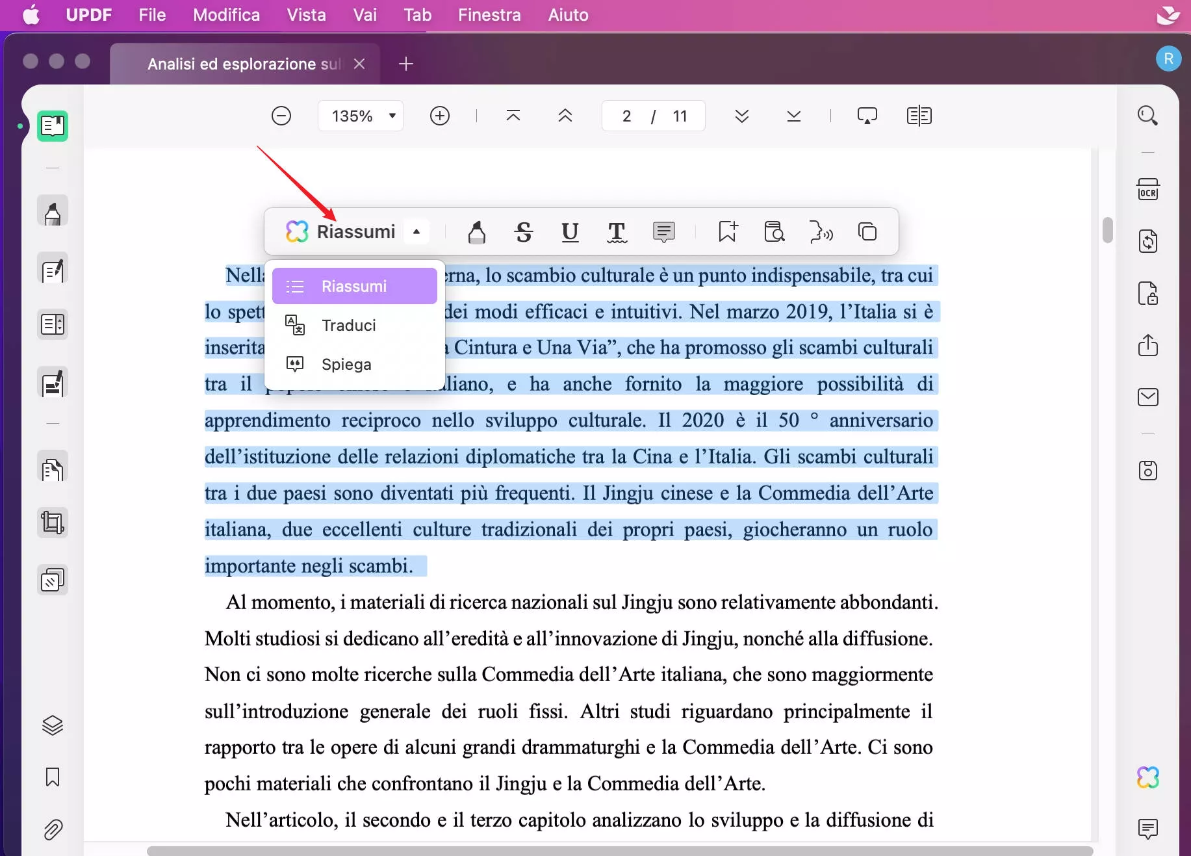
Task: Choose Spiega in the AI dropdown menu
Action: [x=355, y=364]
